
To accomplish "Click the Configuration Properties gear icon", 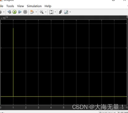I will (x=1, y=12).
